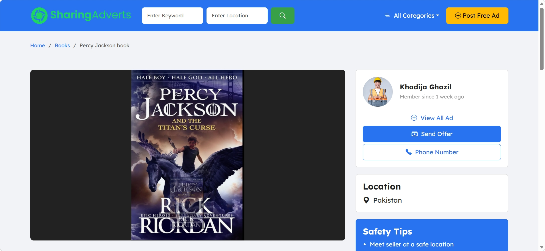The image size is (545, 251).
Task: Focus the Enter Keyword search field
Action: [x=173, y=16]
